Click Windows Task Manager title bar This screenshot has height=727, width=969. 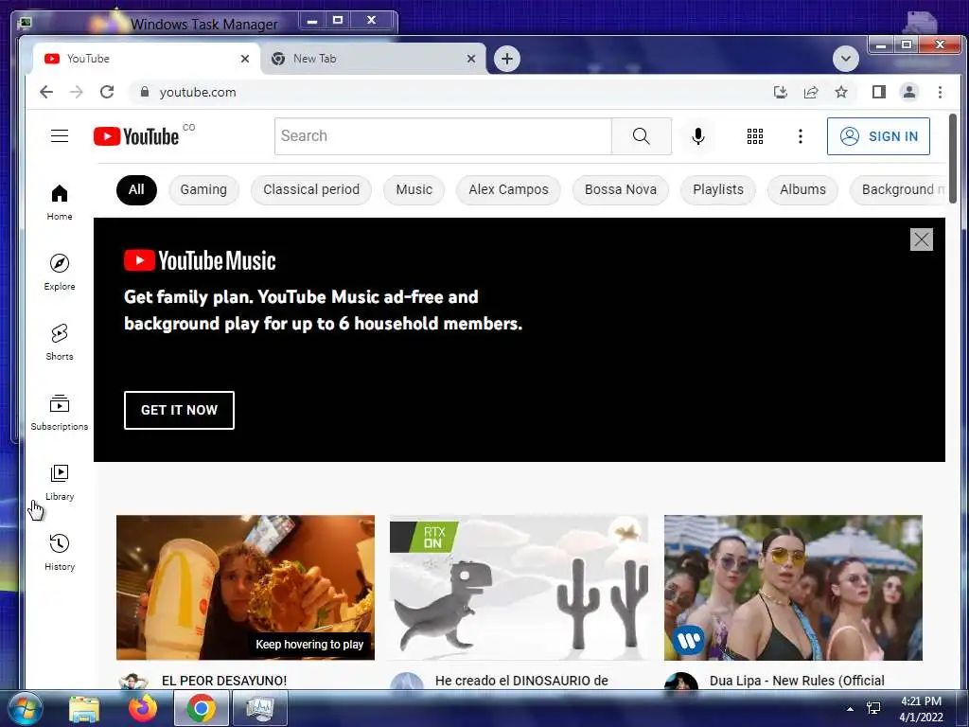click(x=204, y=24)
